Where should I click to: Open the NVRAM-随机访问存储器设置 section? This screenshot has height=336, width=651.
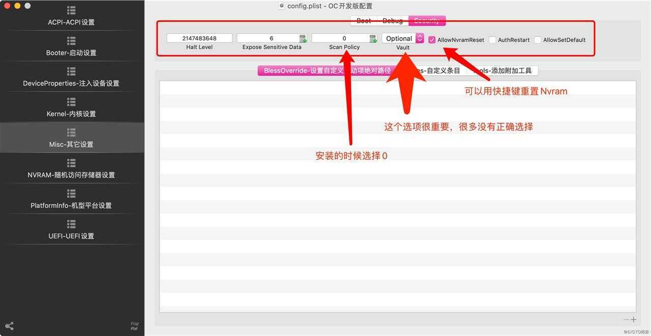tap(71, 169)
